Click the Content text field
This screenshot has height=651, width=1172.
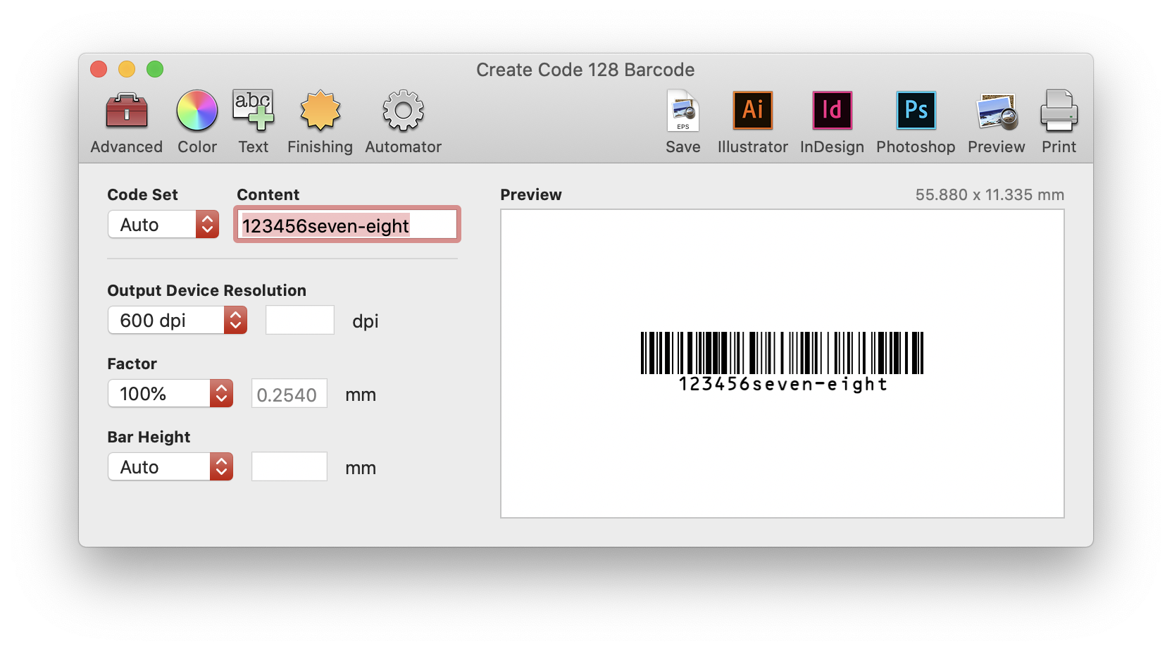click(x=347, y=225)
